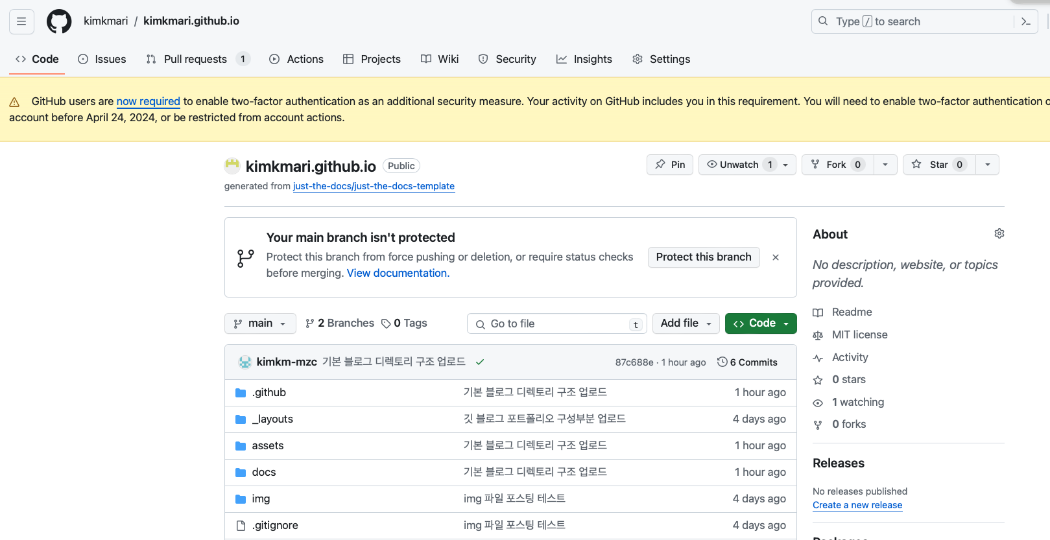Open the command palette icon
This screenshot has height=540, width=1050.
tap(1025, 21)
